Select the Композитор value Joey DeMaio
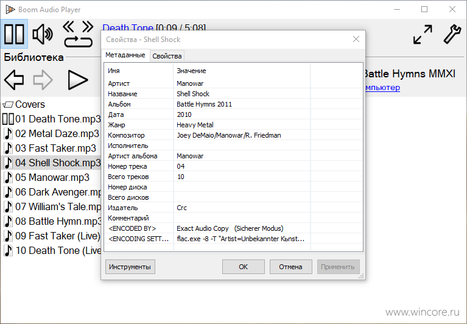 click(x=228, y=135)
